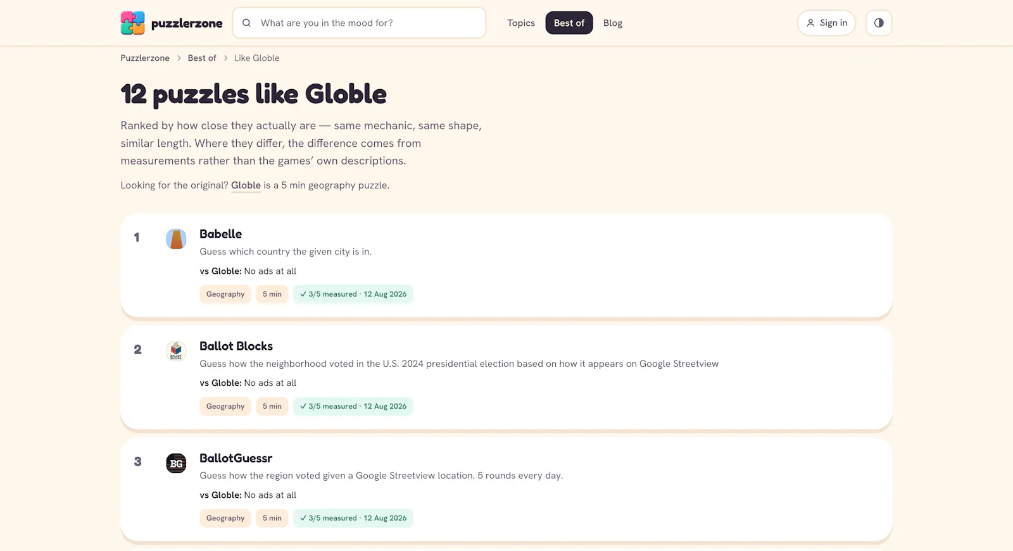1013x551 pixels.
Task: Open the BallotGuessr title link
Action: pos(236,458)
